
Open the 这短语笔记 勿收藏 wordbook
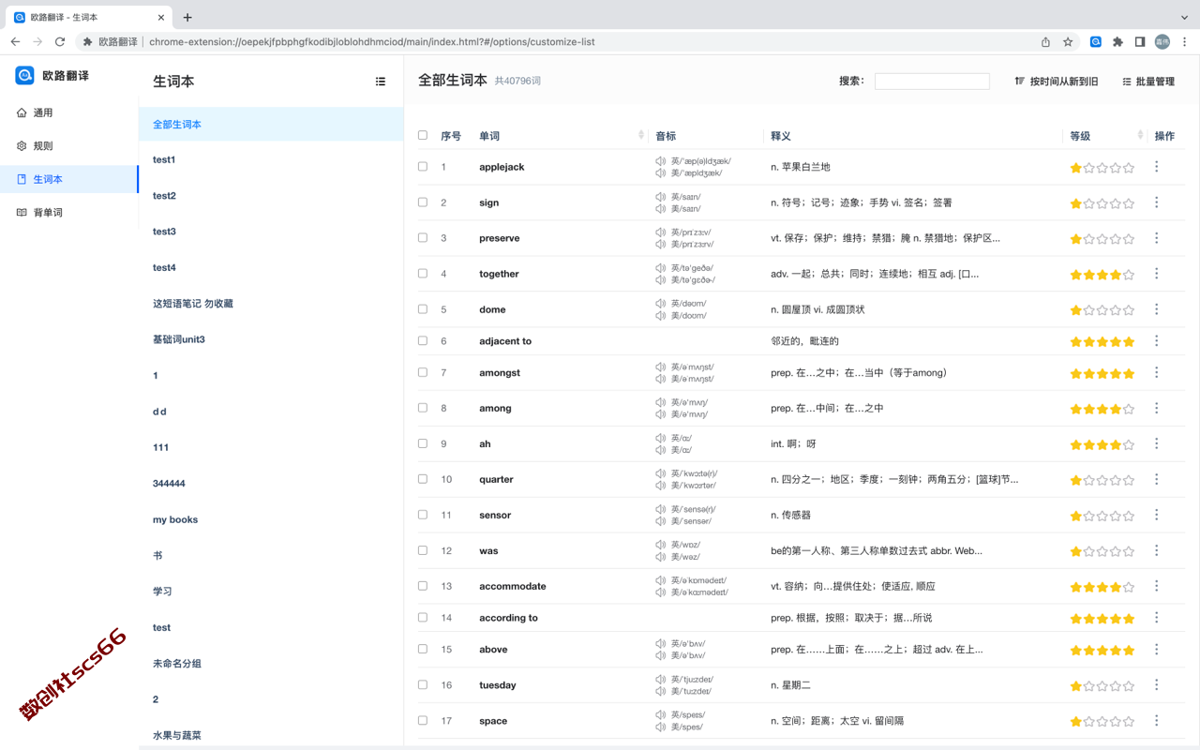click(x=271, y=304)
